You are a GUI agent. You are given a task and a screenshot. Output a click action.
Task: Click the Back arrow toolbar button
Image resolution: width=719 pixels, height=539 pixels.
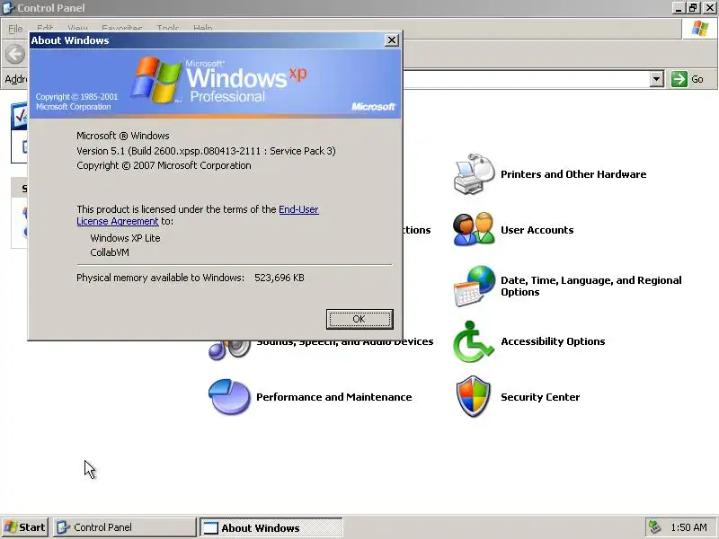tap(14, 54)
